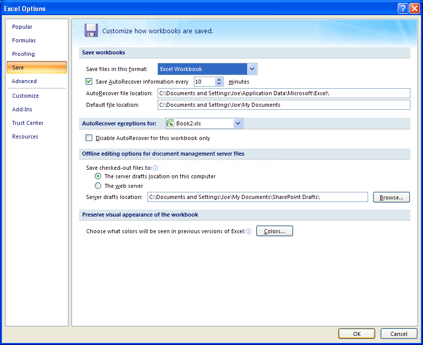Screen dimensions: 423x345
Task: Select the Save category
Action: [x=37, y=67]
